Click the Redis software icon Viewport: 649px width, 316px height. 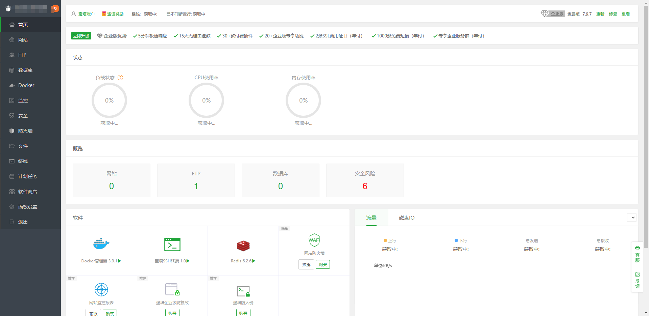(243, 246)
